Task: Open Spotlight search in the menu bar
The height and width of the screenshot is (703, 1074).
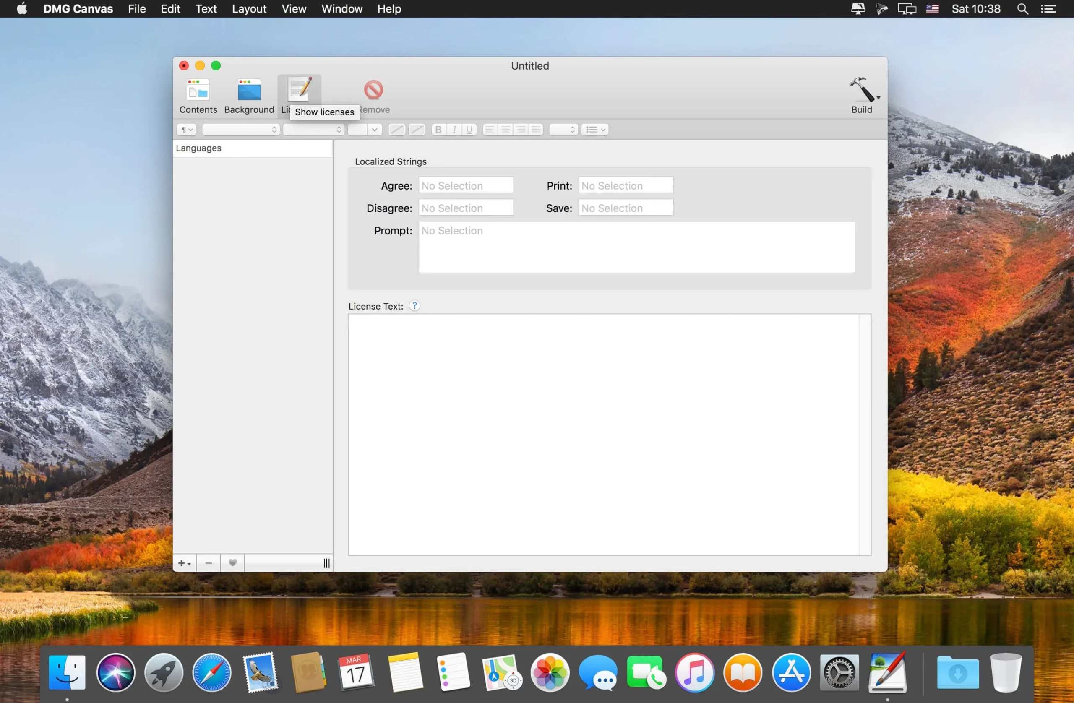Action: (x=1022, y=8)
